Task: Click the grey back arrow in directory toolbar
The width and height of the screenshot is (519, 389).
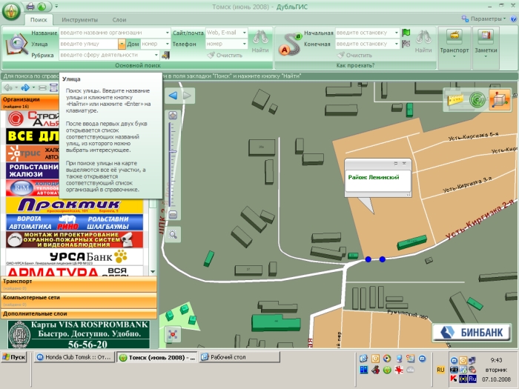Action: (x=9, y=87)
